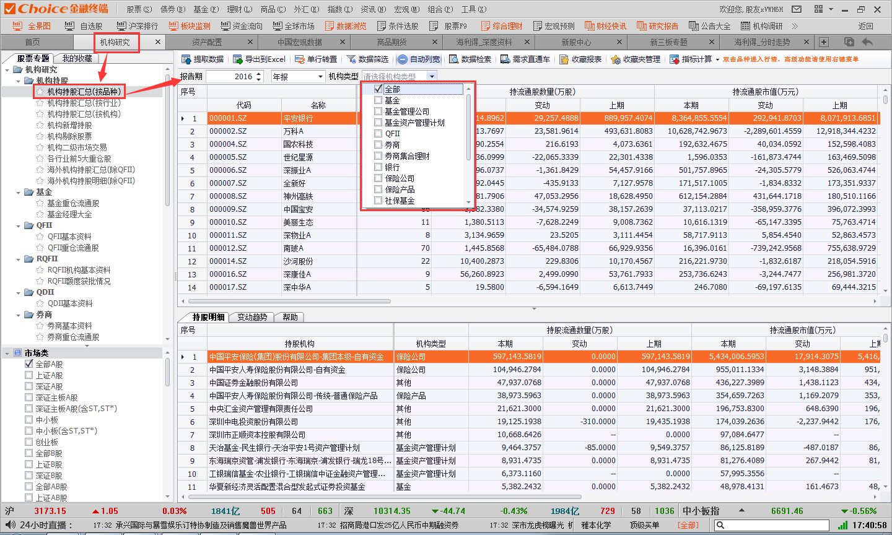Expand the 机构类型 selection dropdown arrow
Screen dimensions: 892x535
click(432, 76)
